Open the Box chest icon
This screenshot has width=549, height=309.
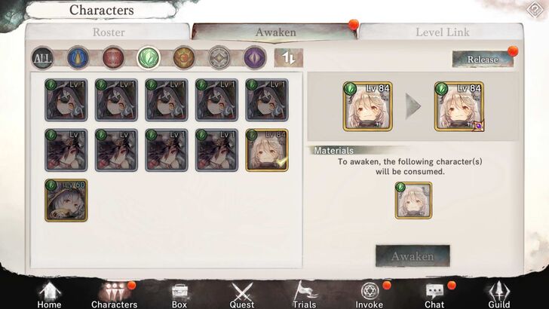pos(179,295)
